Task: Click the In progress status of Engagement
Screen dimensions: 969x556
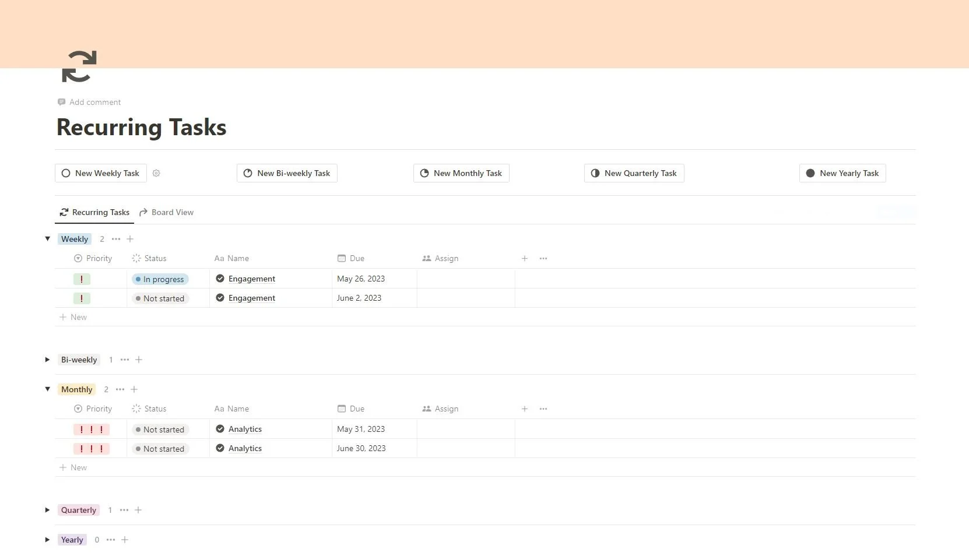Action: (160, 279)
